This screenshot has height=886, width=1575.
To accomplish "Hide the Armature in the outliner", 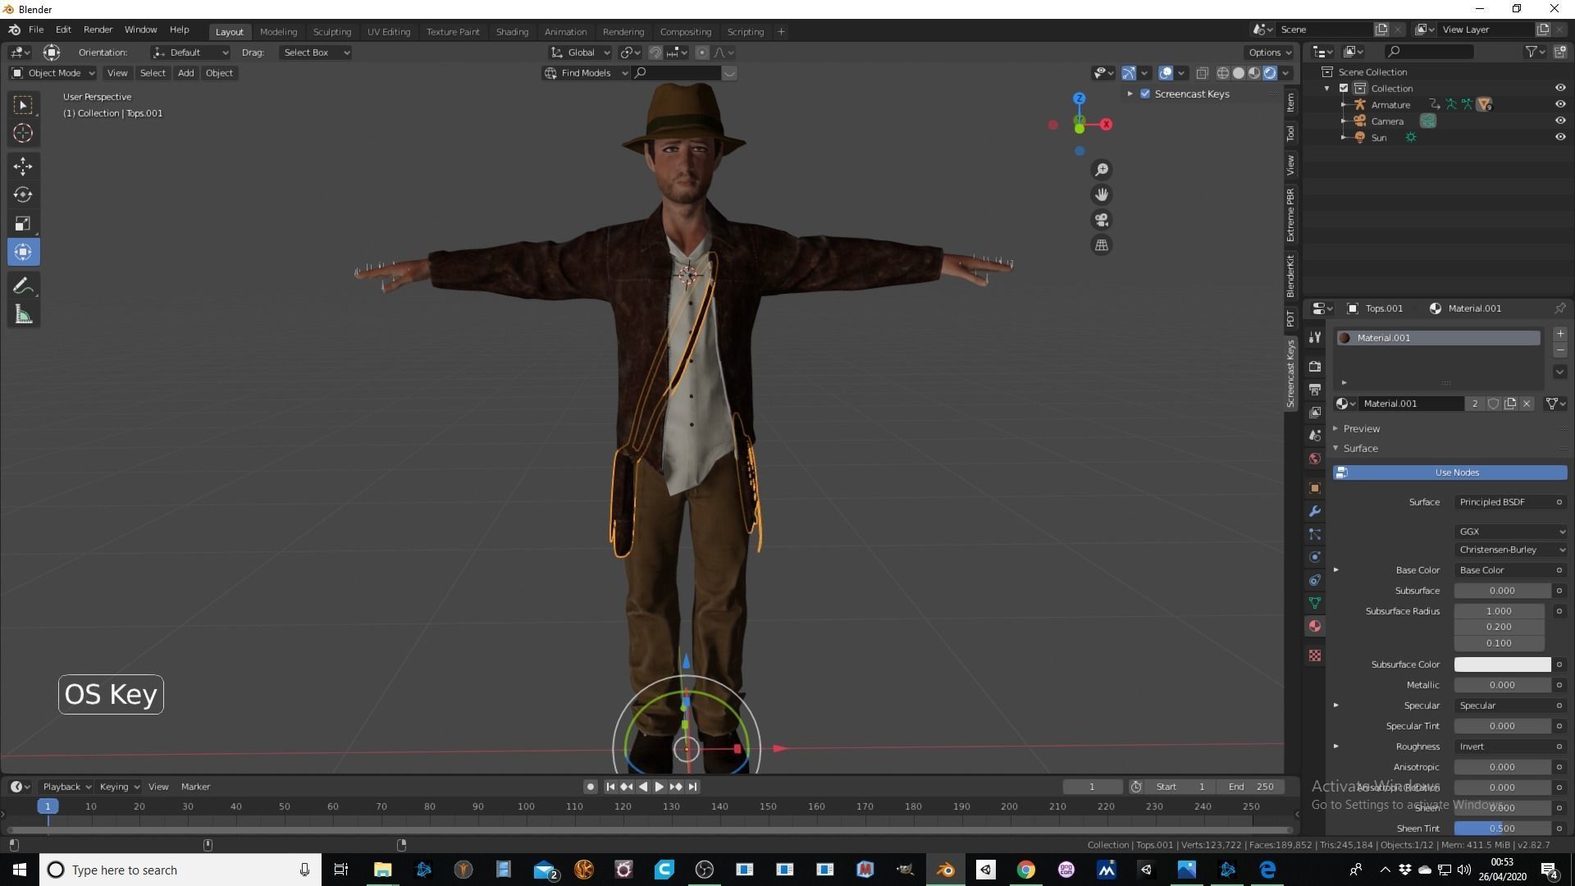I will tap(1559, 104).
